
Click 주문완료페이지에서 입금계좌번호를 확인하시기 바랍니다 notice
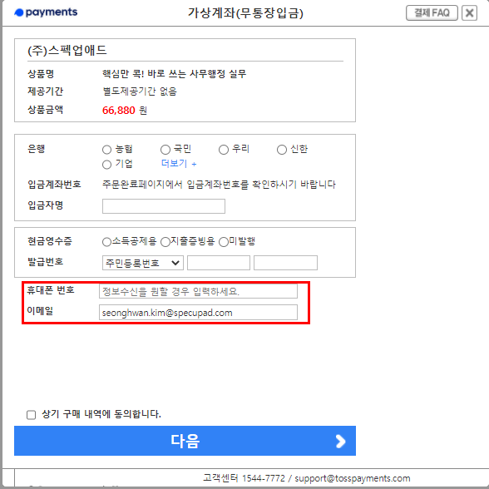[219, 185]
